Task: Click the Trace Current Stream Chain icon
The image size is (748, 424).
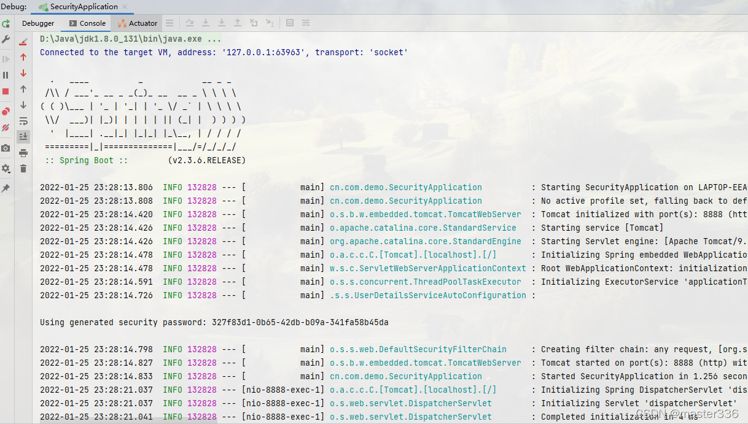Action: (x=306, y=23)
